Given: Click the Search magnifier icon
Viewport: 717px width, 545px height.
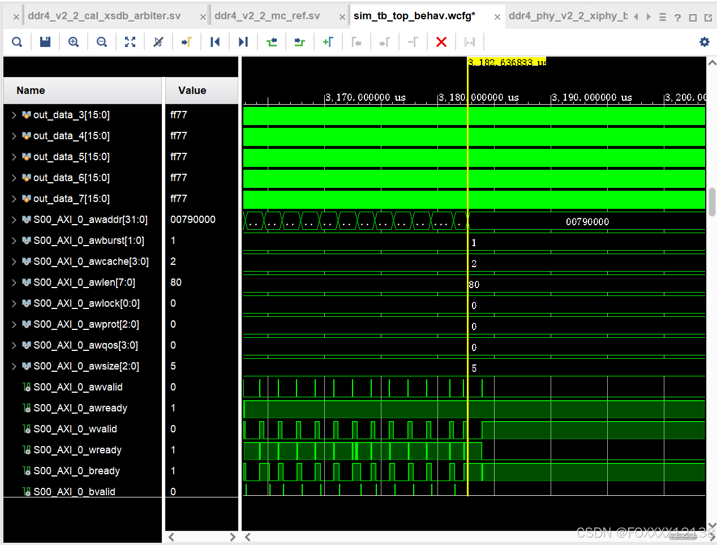Looking at the screenshot, I should [x=17, y=42].
